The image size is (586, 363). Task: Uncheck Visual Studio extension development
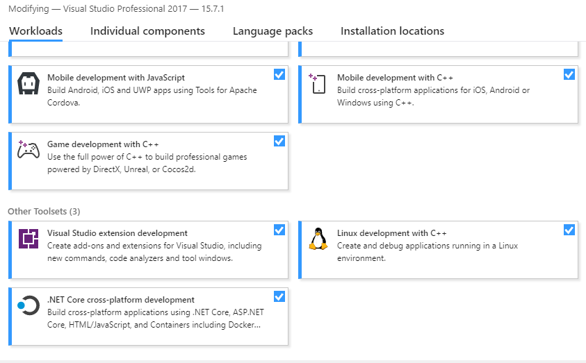(279, 230)
